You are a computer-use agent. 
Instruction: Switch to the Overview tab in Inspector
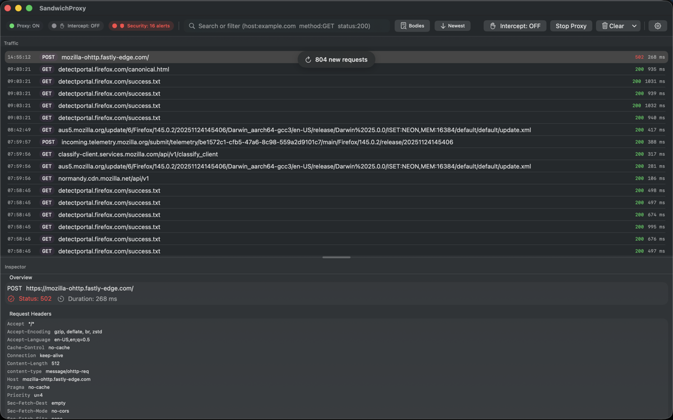20,277
